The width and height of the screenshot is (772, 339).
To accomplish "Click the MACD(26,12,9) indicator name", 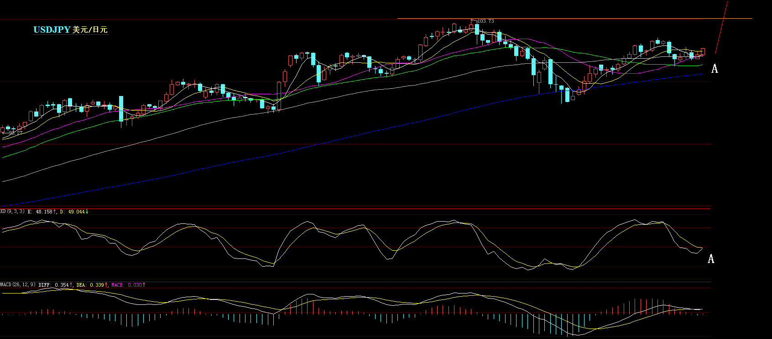I will [x=18, y=285].
